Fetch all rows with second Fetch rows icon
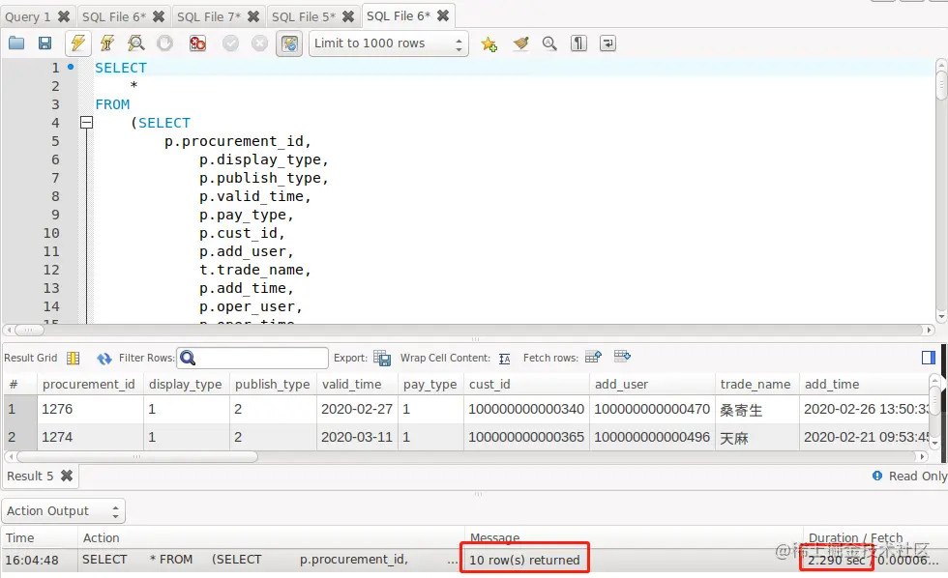 pyautogui.click(x=622, y=357)
